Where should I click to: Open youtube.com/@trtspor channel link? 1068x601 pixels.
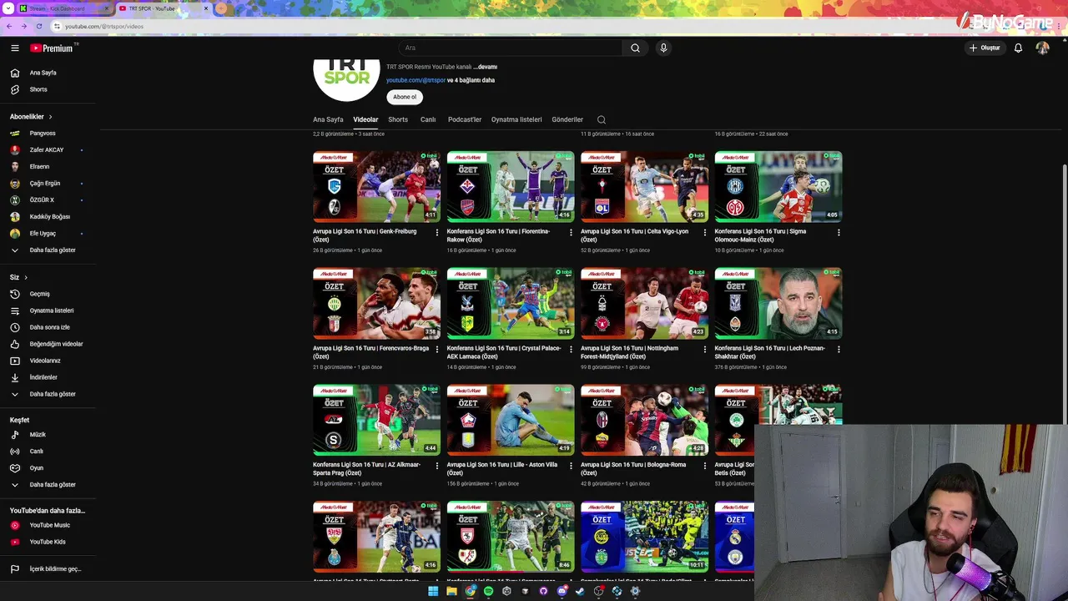pos(416,80)
